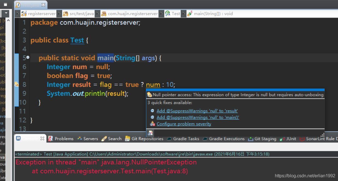
Task: Click value '10' on line 8
Action: click(169, 84)
